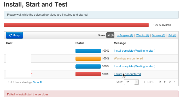The height and width of the screenshot is (97, 187).
Task: Click 'Failed to install/start the services' alert
Action: 91,94
